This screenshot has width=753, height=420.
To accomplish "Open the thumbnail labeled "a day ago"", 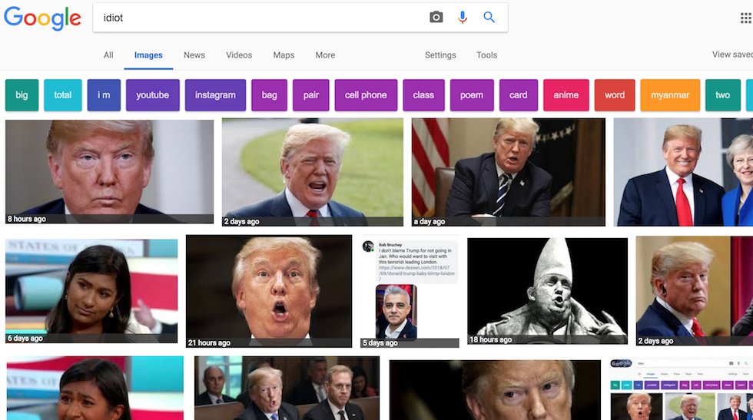I will pos(508,172).
